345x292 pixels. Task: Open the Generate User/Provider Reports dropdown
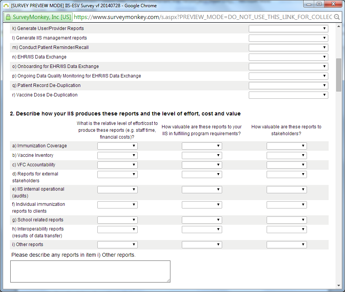[x=288, y=28]
